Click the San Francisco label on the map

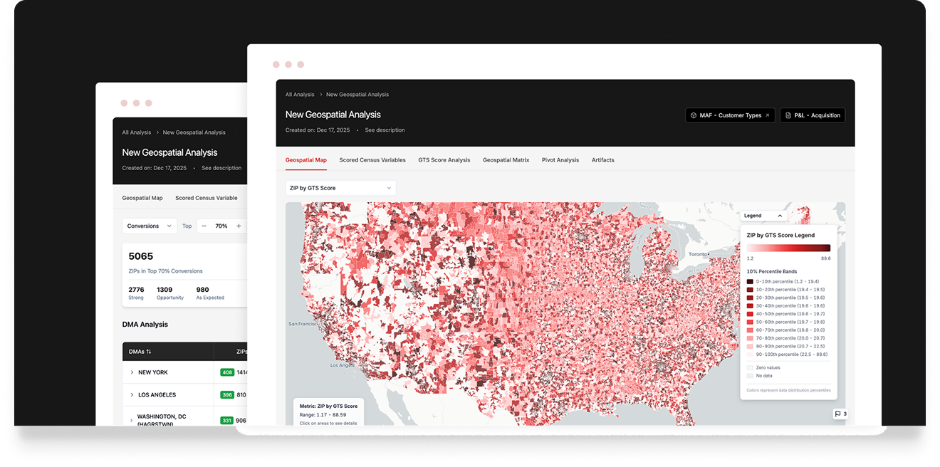click(x=303, y=324)
